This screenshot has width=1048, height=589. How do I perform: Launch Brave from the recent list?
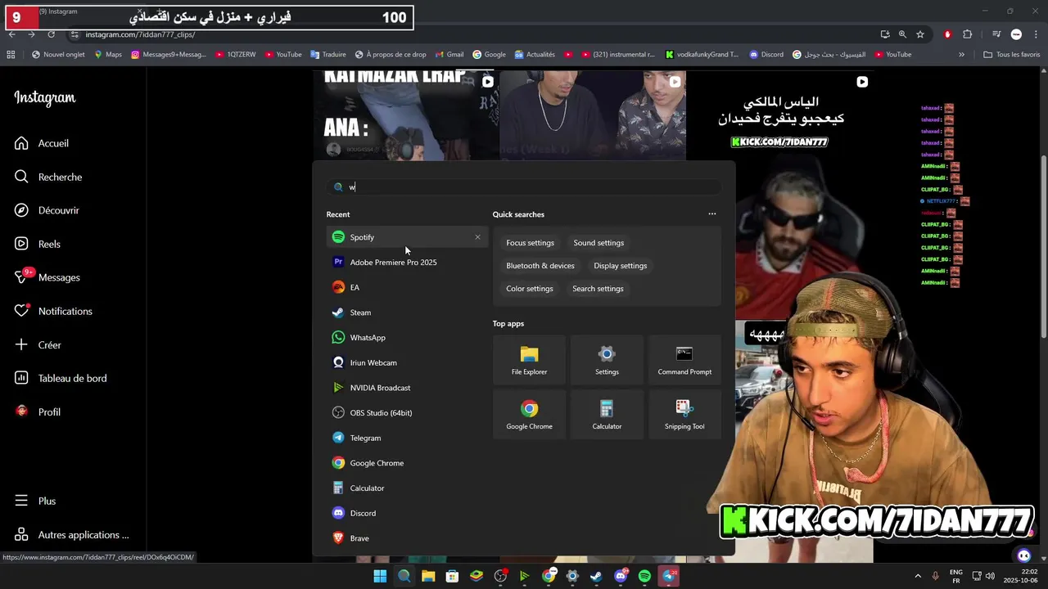point(406,538)
